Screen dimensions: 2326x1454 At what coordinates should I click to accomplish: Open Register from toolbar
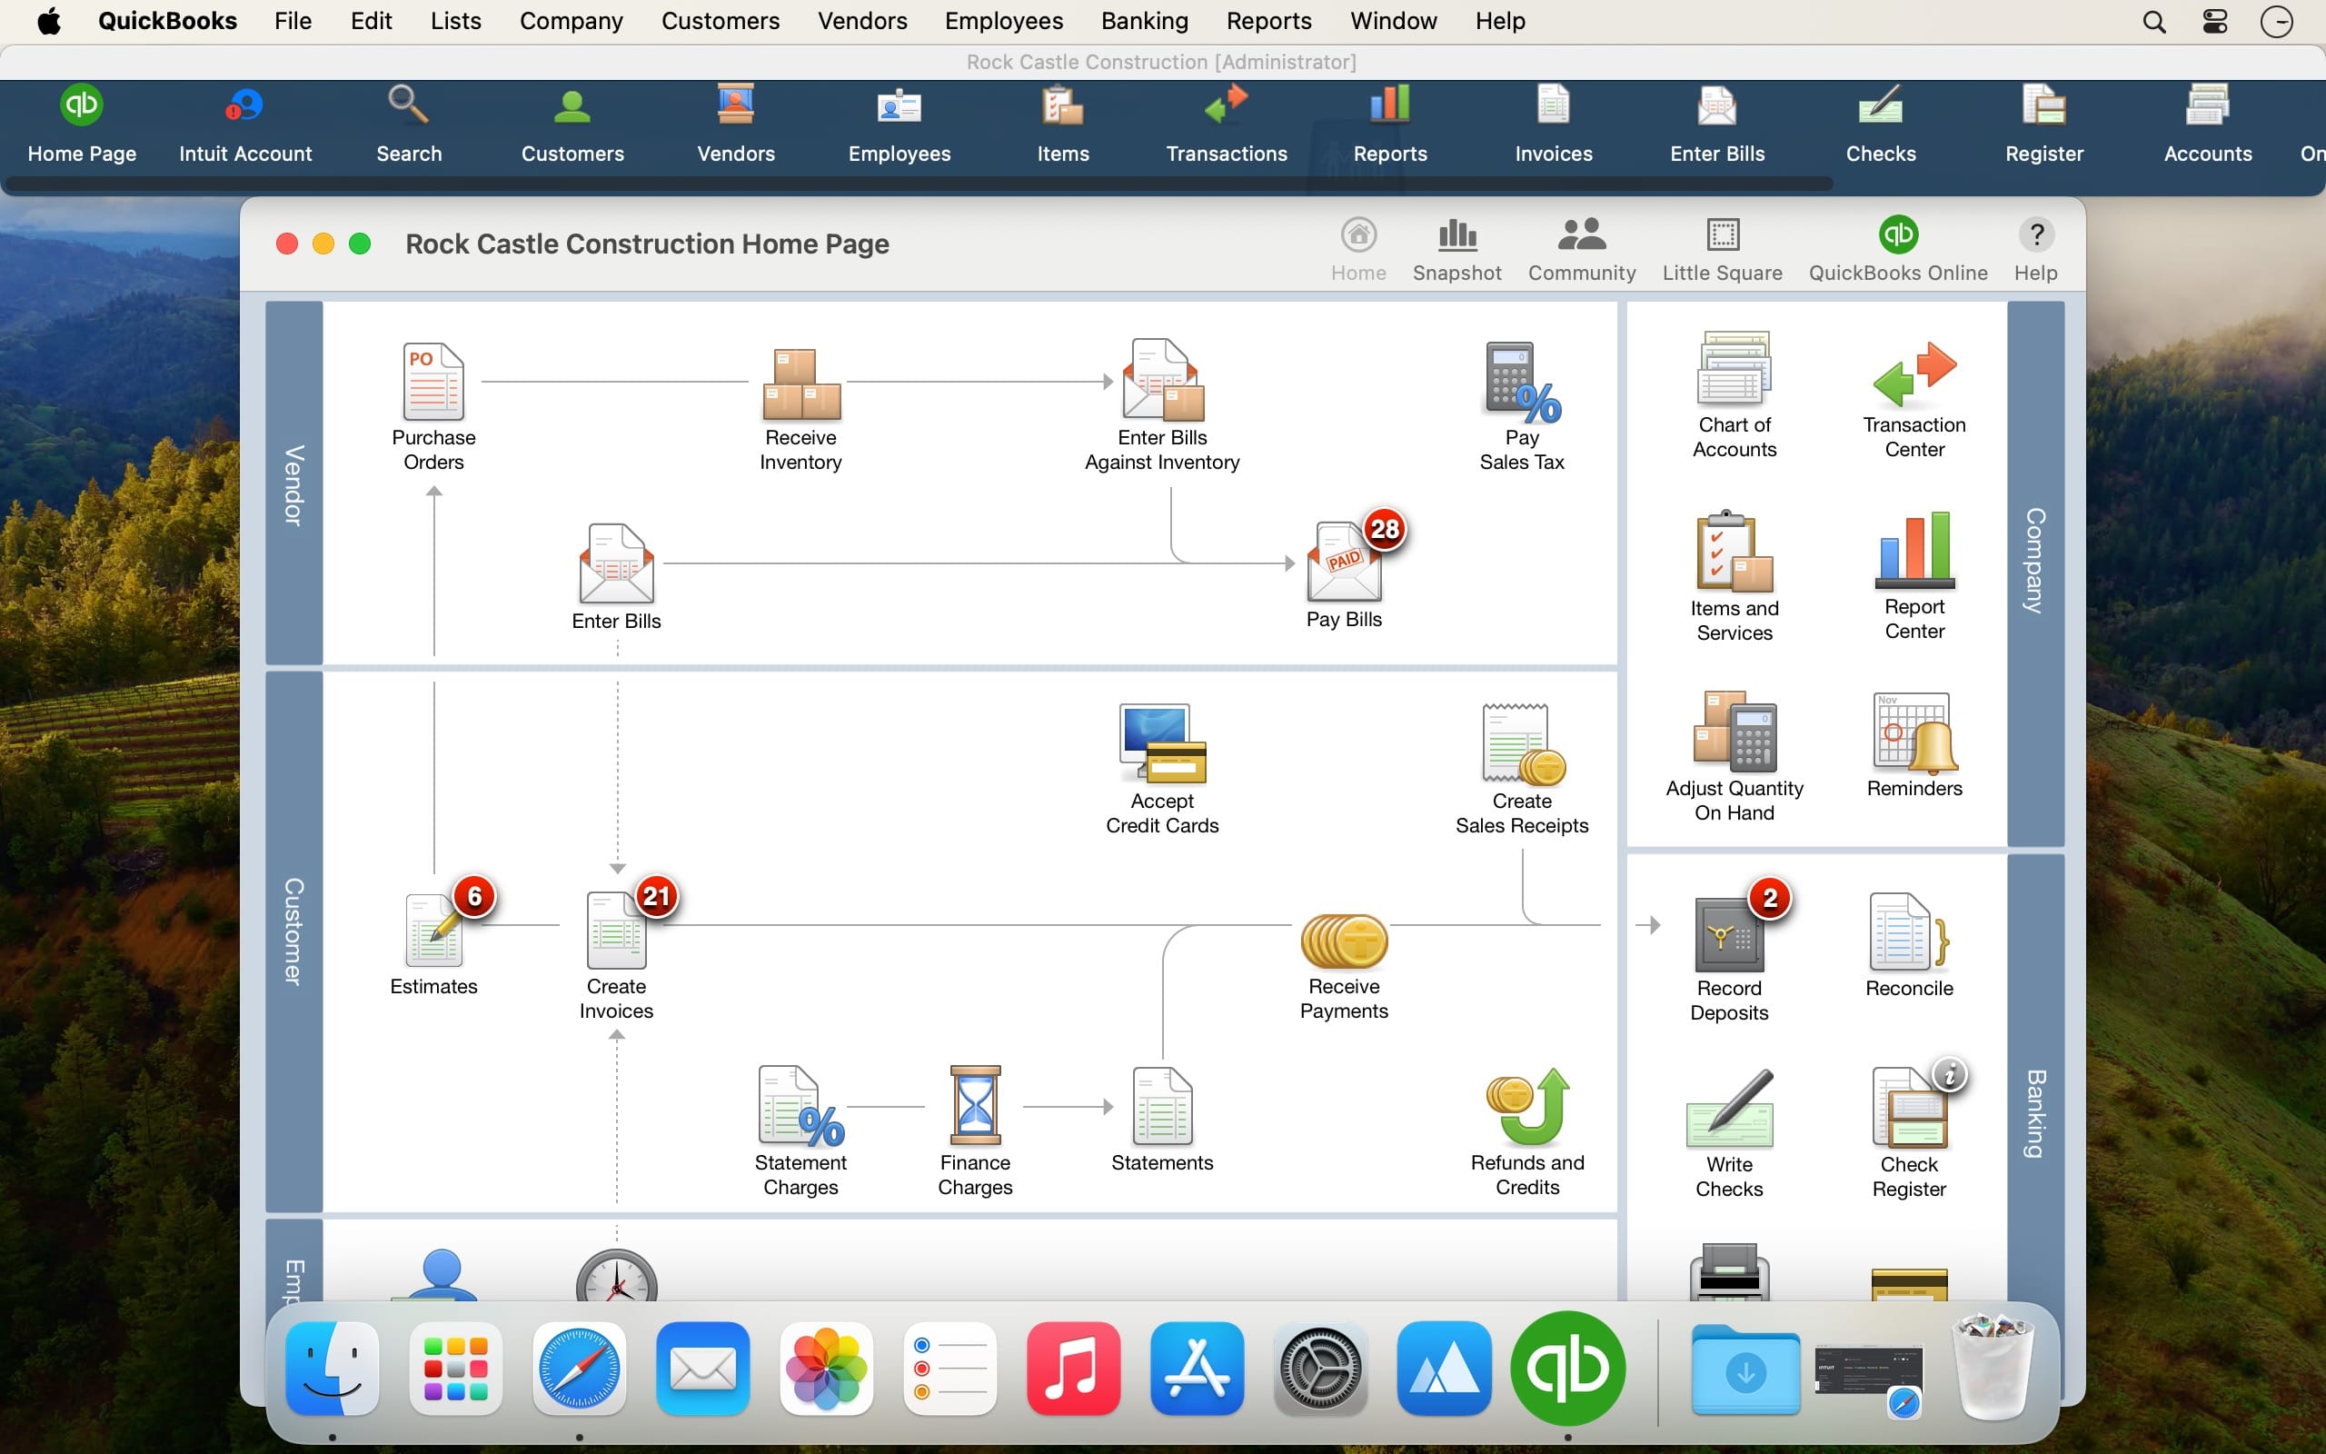click(x=2043, y=125)
